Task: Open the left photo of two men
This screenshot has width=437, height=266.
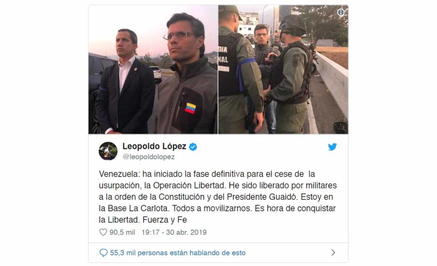Action: [x=153, y=69]
